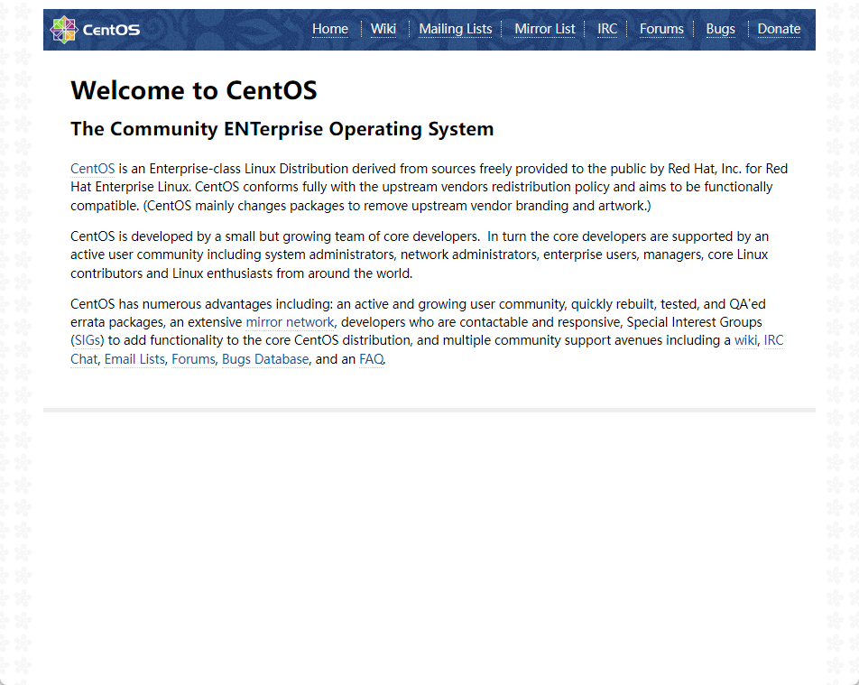Go to the Wiki navigation item
This screenshot has height=685, width=859.
pos(383,29)
